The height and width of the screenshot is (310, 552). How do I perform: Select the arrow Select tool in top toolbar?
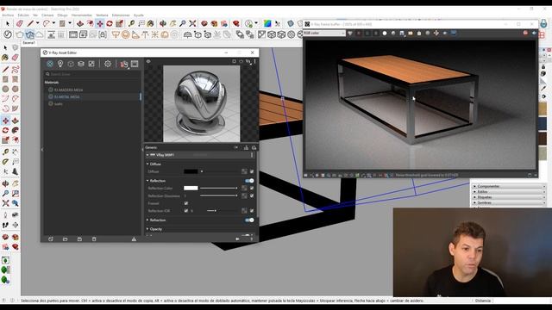coord(8,23)
